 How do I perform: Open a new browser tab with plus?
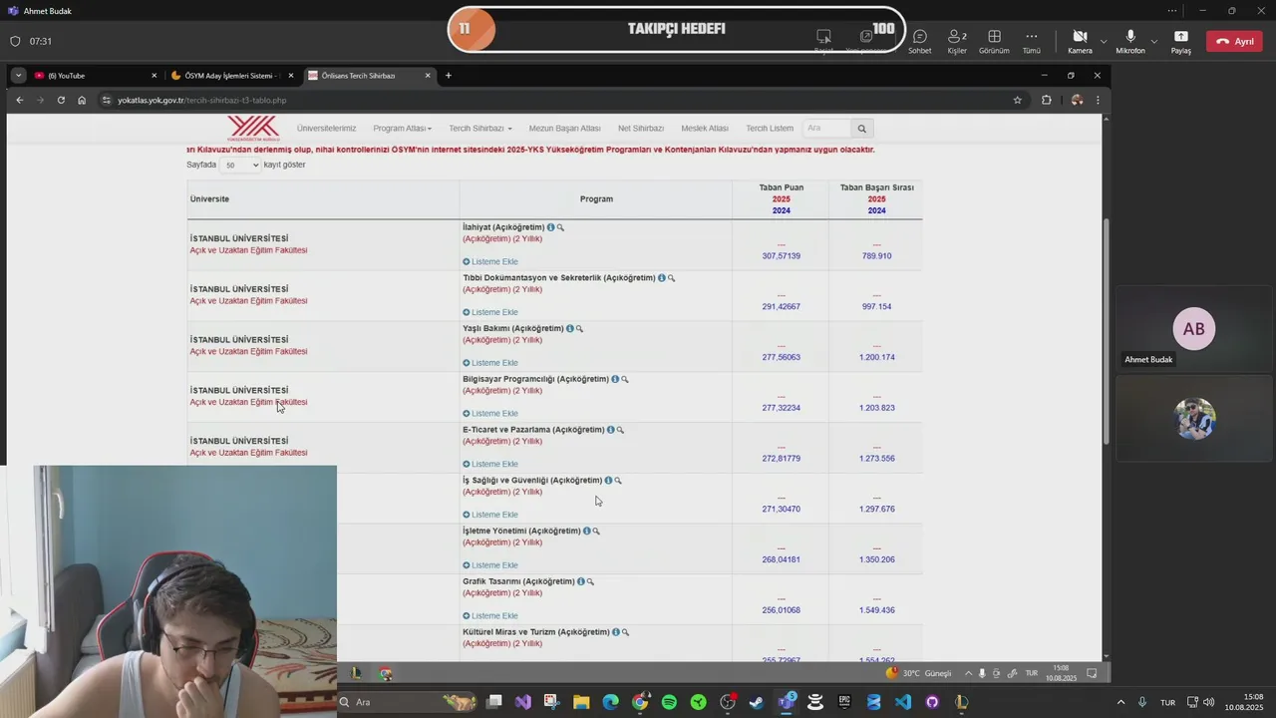pos(449,76)
